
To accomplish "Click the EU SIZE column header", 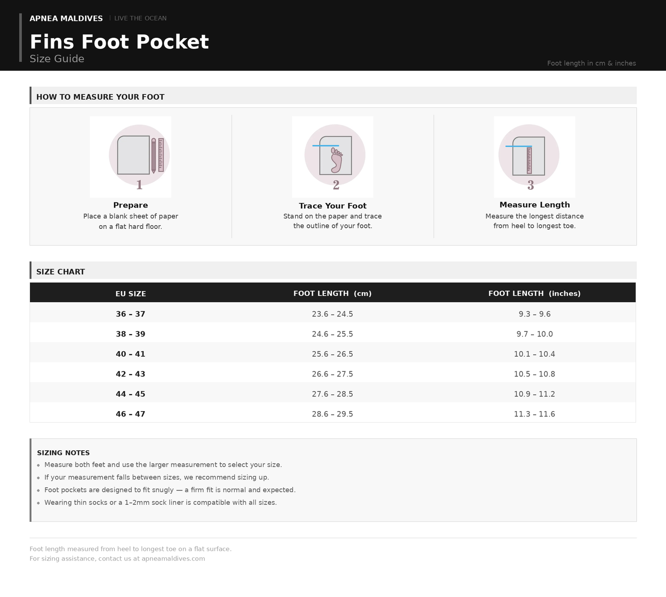I will (x=130, y=293).
